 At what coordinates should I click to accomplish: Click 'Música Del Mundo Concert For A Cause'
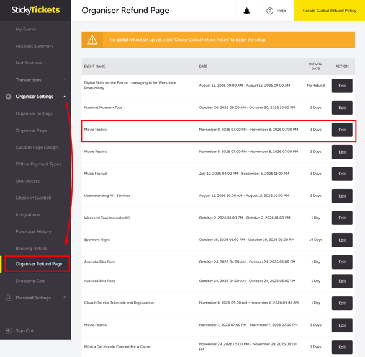pyautogui.click(x=117, y=346)
